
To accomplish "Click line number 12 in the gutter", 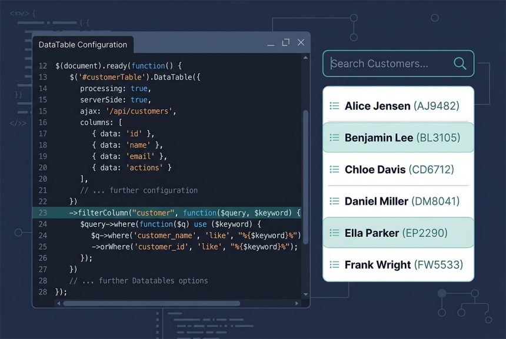I will coord(42,66).
